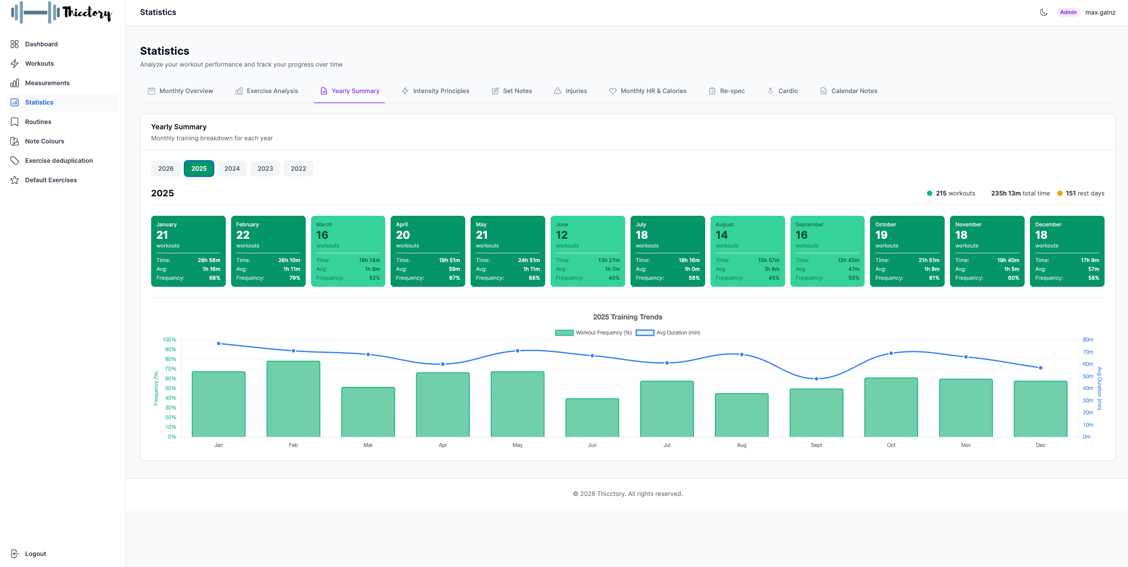Screen dimensions: 1128x567
Task: Click the Thicctory logo
Action: pyautogui.click(x=62, y=12)
